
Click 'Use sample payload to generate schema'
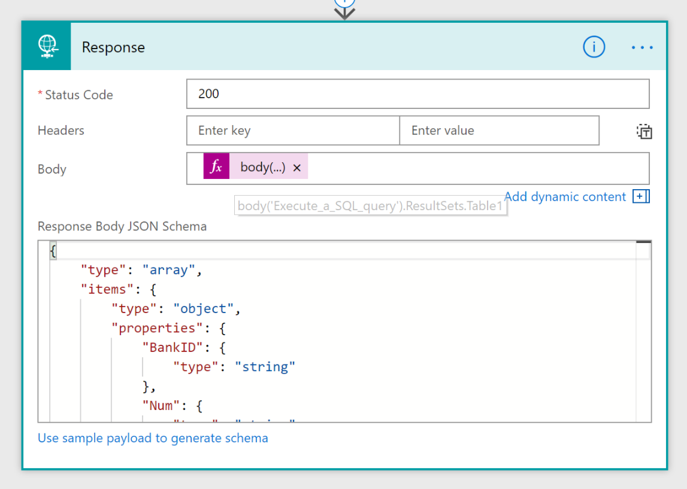(x=153, y=438)
